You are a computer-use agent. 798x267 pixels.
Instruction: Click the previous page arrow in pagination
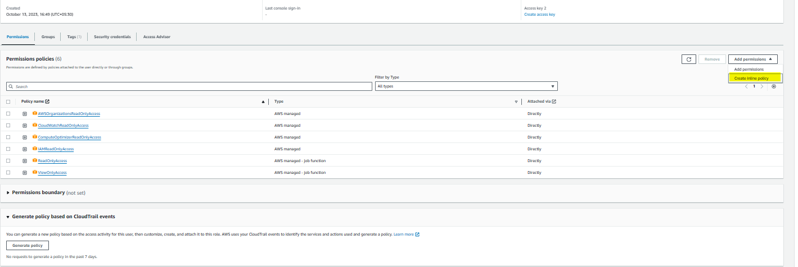coord(746,86)
